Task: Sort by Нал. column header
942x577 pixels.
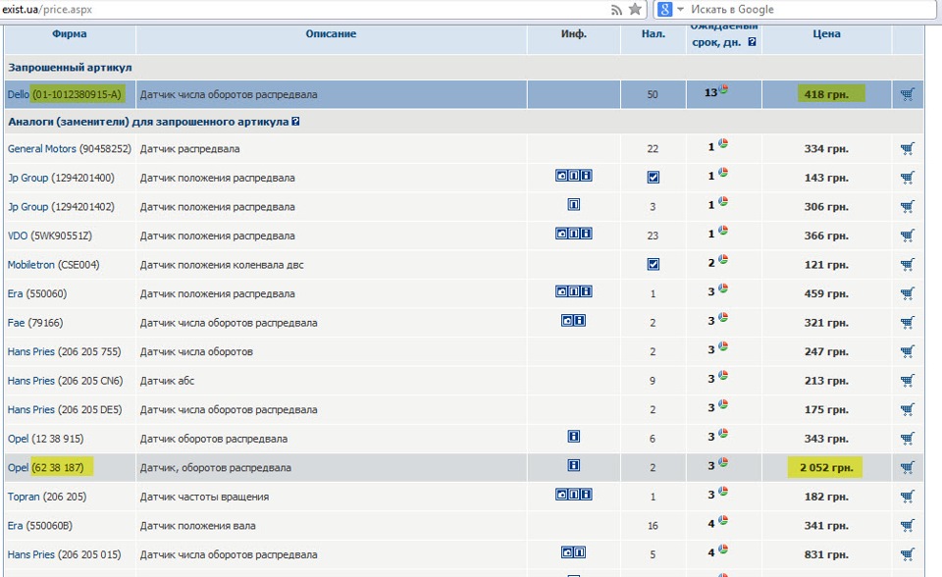Action: coord(654,33)
